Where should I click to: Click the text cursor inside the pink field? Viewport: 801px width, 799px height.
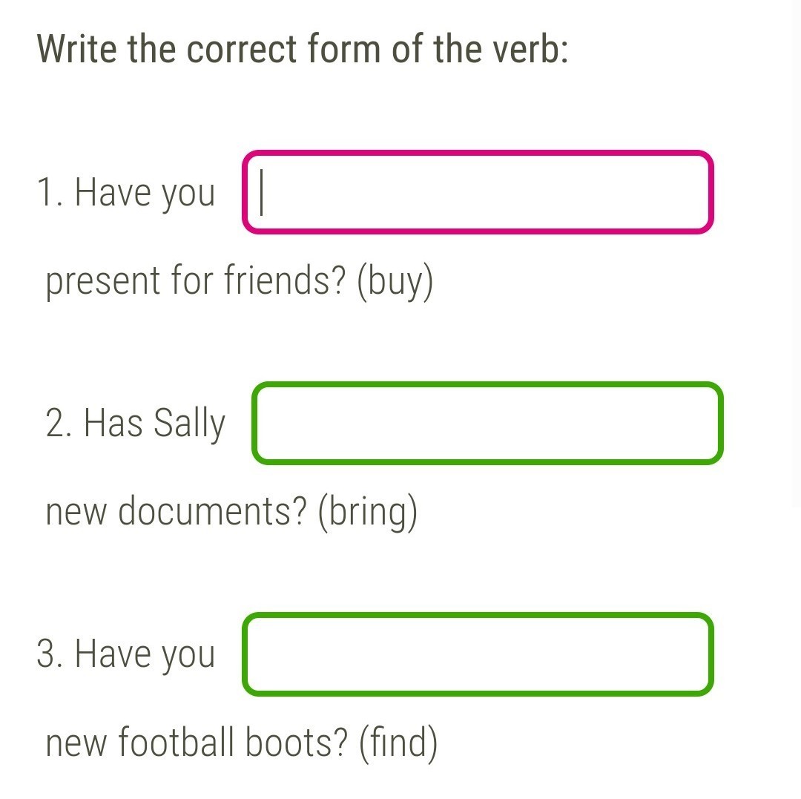point(263,192)
